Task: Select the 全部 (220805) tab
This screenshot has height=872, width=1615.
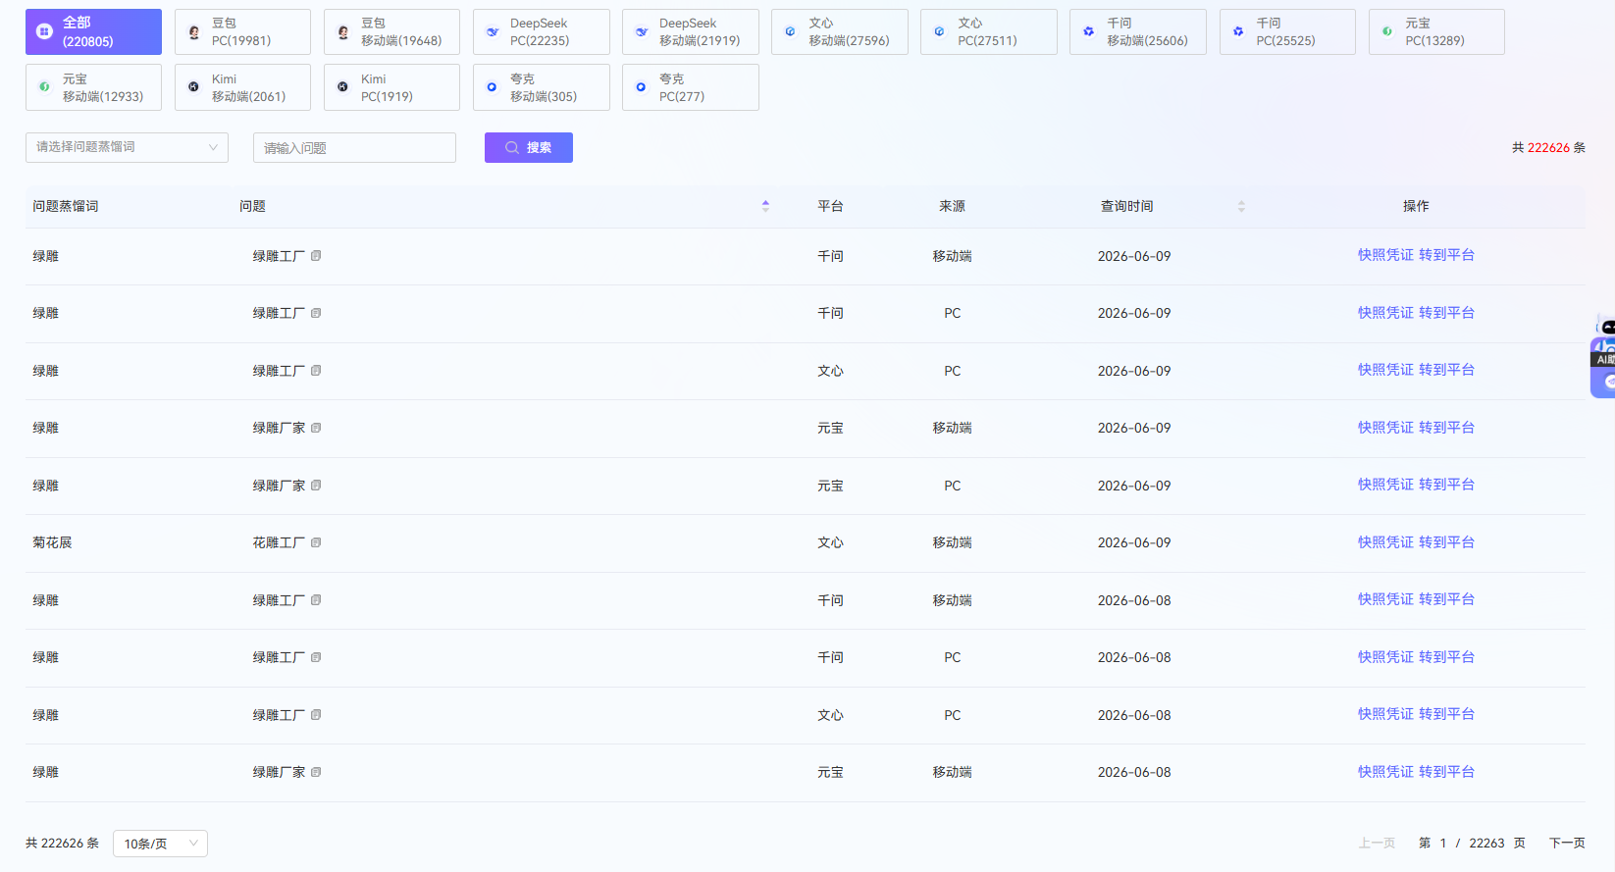Action: tap(93, 32)
